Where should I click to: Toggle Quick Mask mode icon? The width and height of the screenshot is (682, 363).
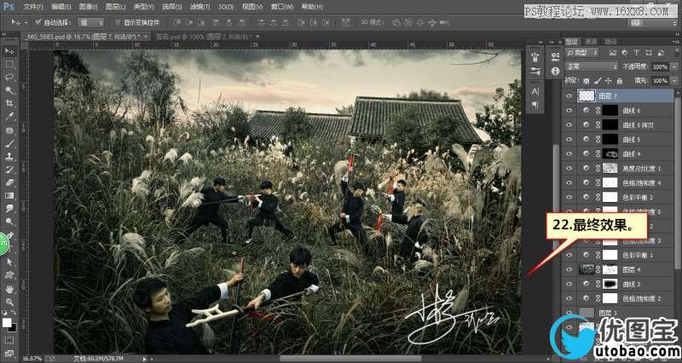[9, 340]
